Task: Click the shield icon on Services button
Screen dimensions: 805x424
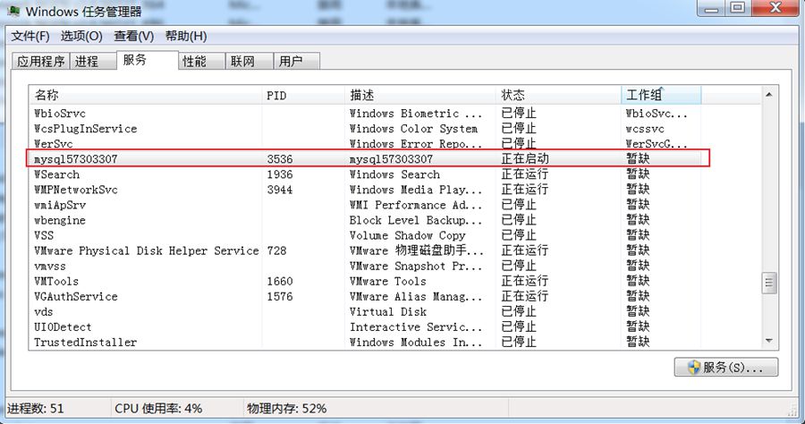Action: (693, 368)
